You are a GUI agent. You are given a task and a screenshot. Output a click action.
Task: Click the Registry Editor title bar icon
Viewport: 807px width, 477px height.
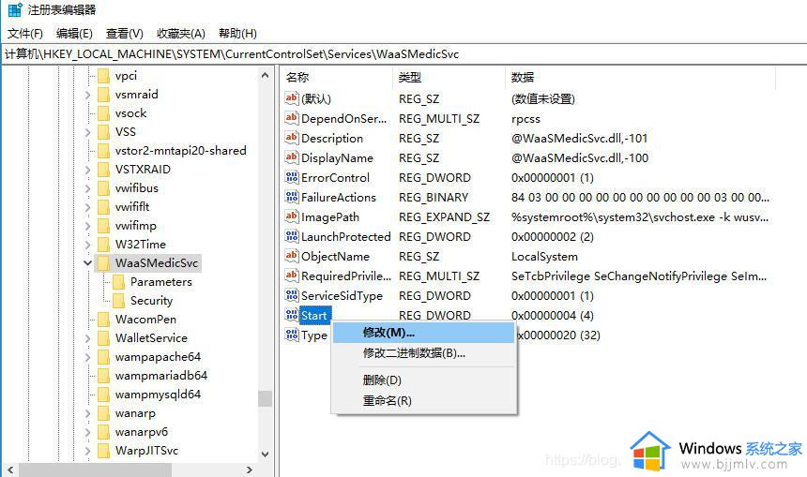coord(15,9)
